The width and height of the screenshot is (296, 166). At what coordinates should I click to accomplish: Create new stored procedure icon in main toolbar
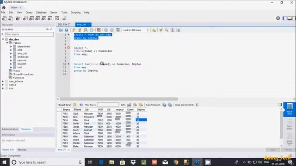click(x=44, y=18)
